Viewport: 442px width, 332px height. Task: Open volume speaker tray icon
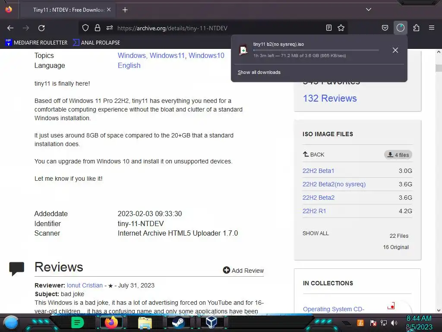[x=394, y=323]
